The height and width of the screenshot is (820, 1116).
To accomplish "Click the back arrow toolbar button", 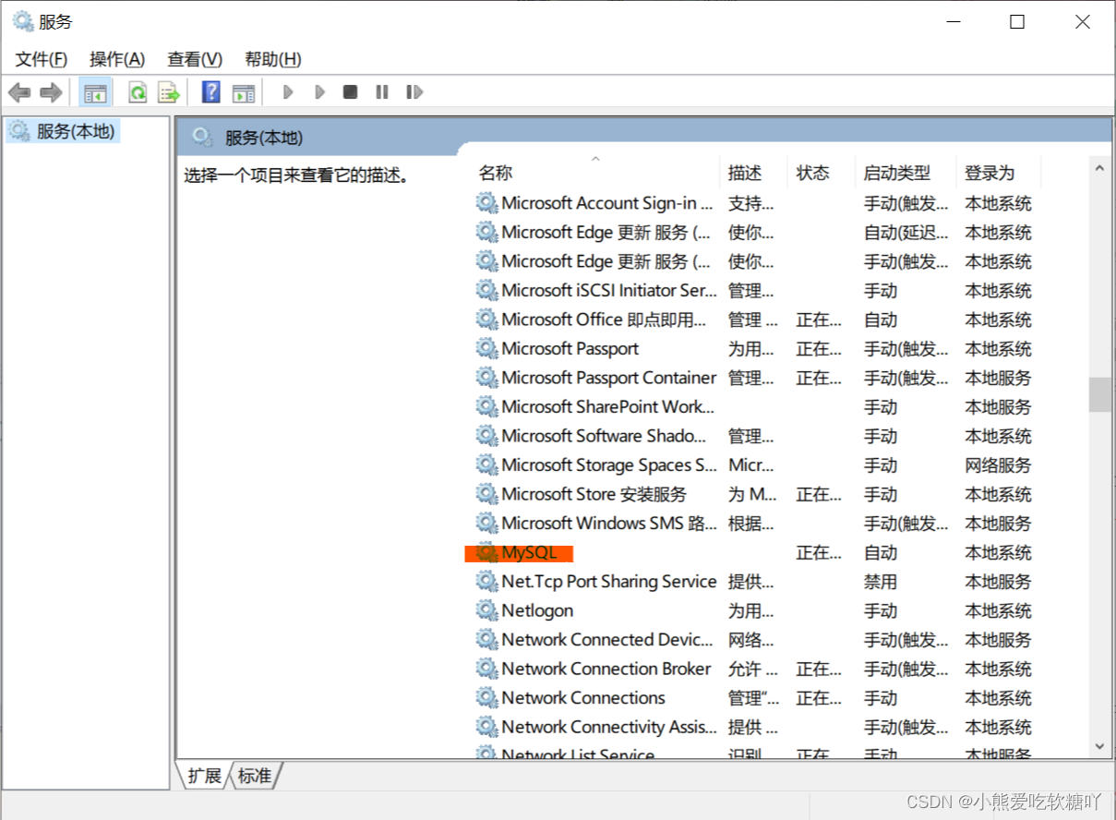I will click(x=19, y=92).
